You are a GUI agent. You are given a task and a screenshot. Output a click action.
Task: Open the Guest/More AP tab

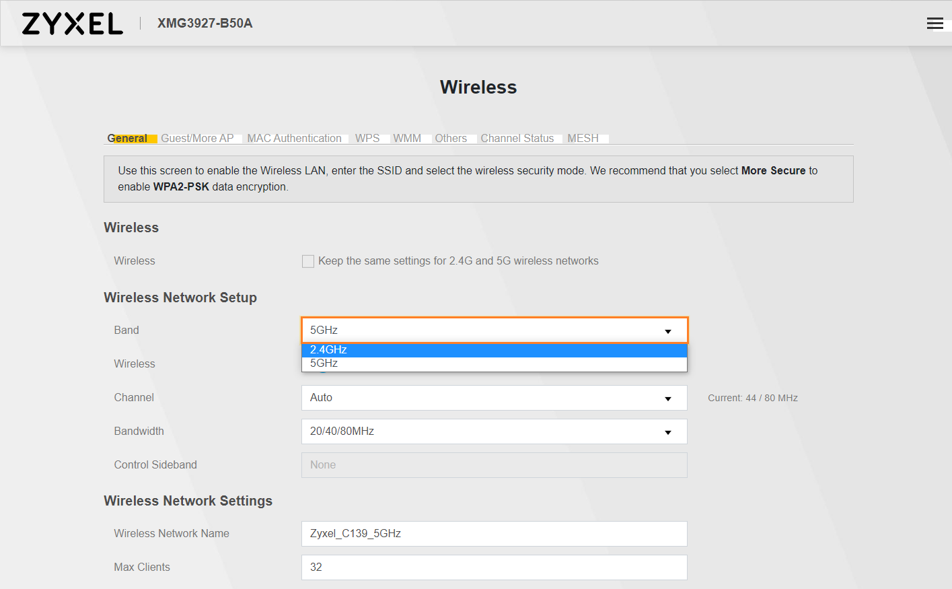click(x=197, y=139)
